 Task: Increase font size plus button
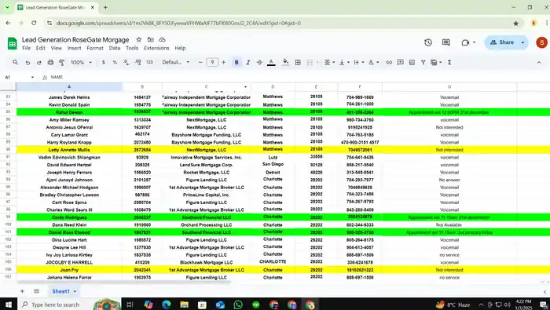[x=223, y=62]
